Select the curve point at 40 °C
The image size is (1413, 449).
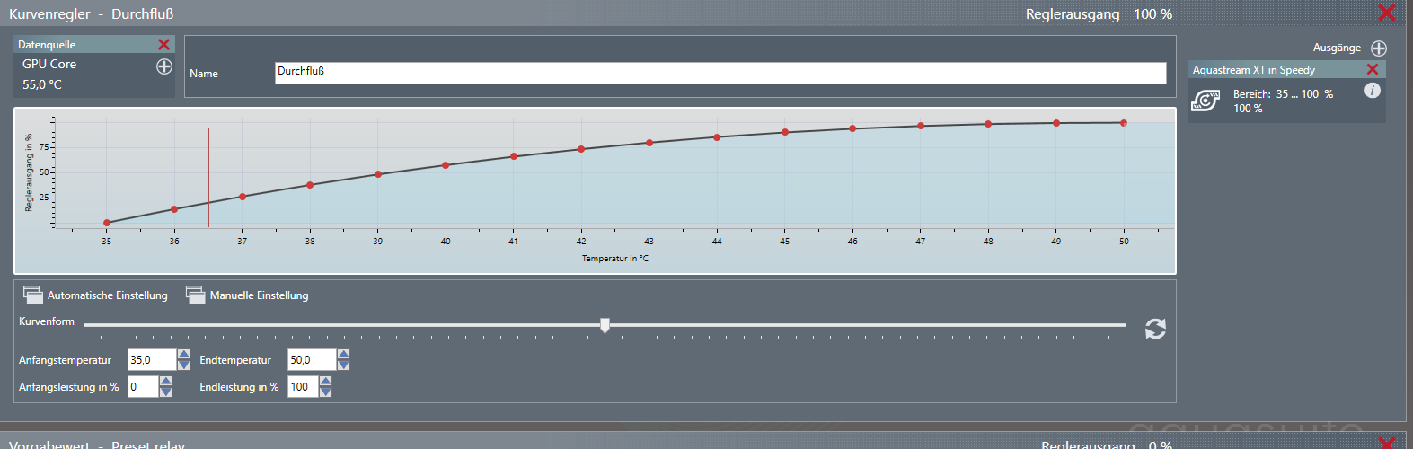tap(446, 165)
